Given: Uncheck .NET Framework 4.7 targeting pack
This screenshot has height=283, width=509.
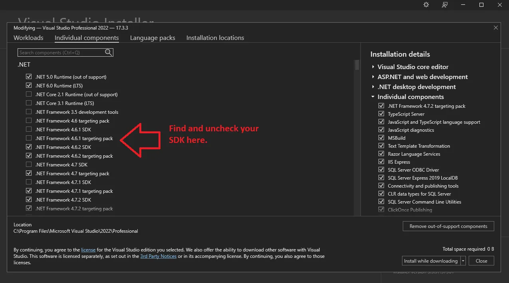Looking at the screenshot, I should 29,173.
